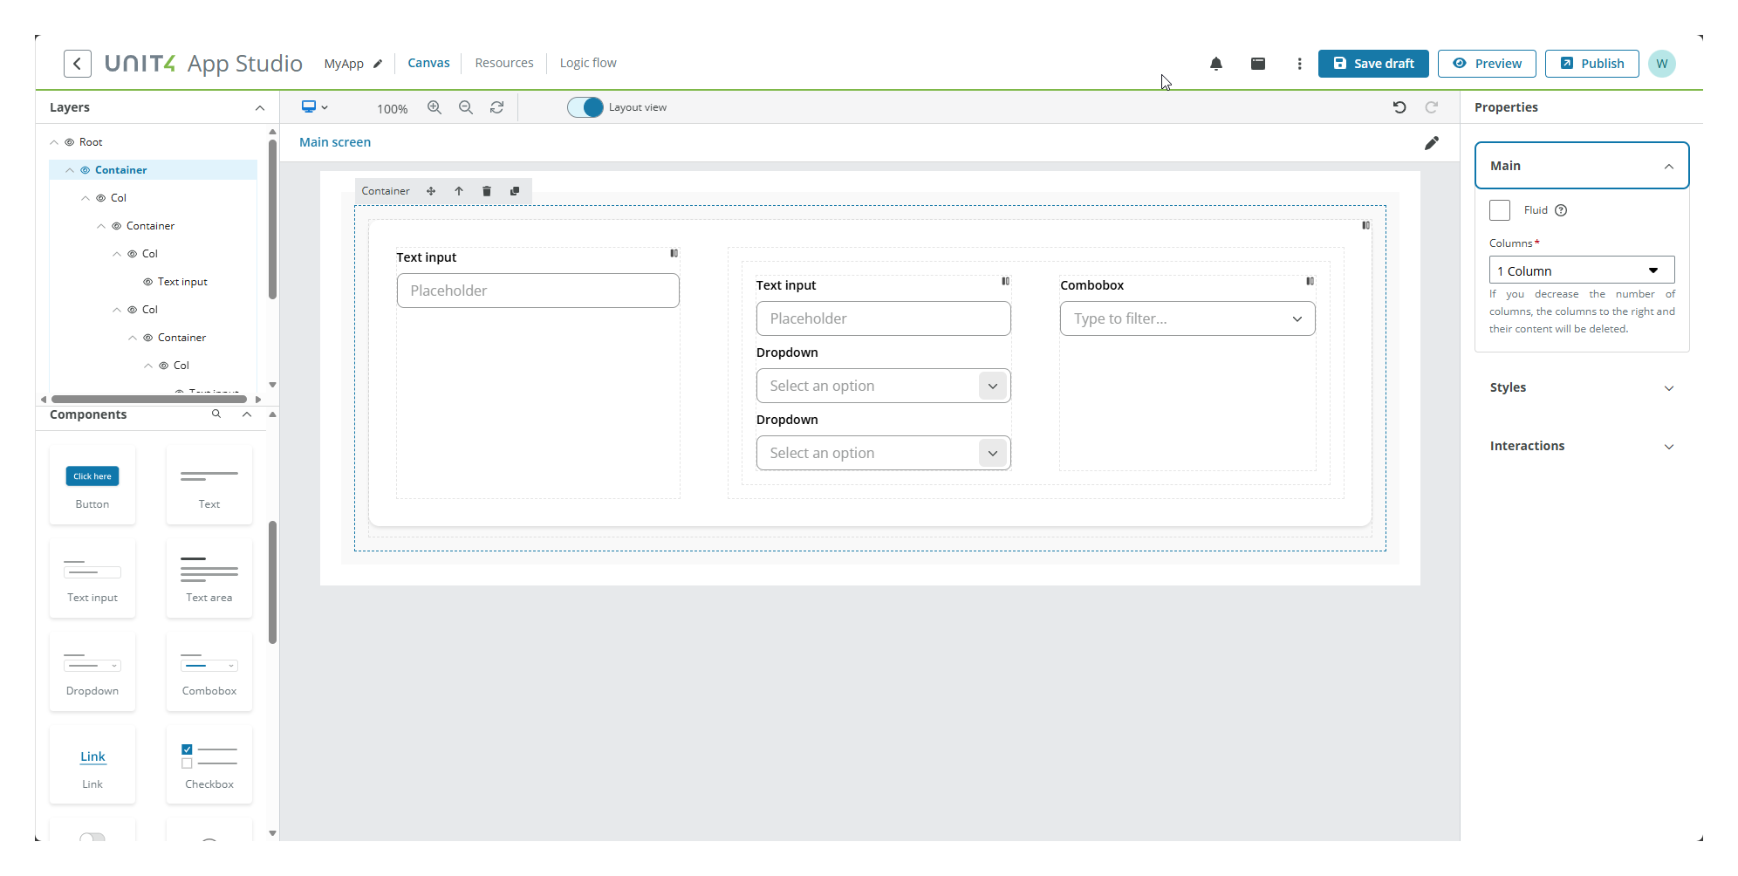Viewport: 1738px width, 876px height.
Task: Toggle visibility eye of the Text input layer
Action: coord(148,282)
